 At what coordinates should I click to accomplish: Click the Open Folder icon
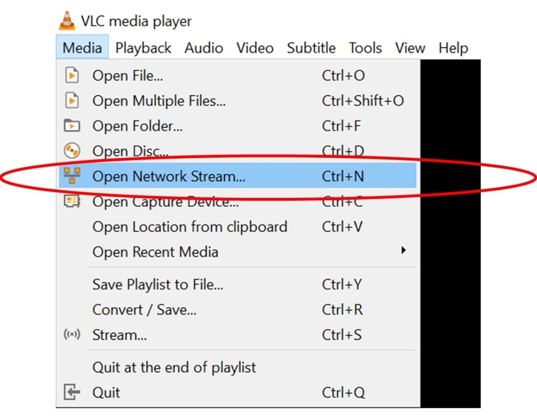[x=72, y=126]
